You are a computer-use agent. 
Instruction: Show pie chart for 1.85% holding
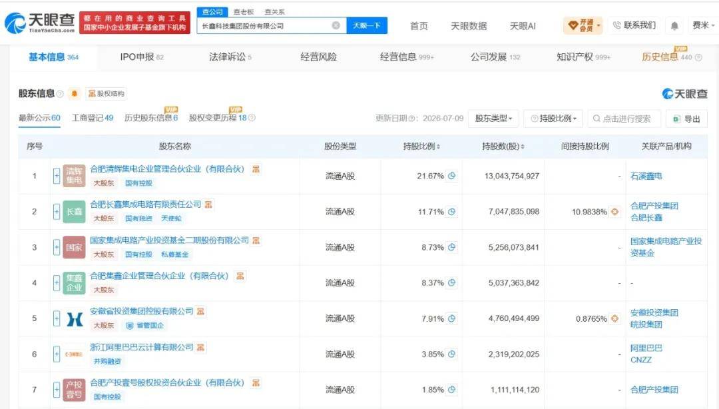(451, 389)
